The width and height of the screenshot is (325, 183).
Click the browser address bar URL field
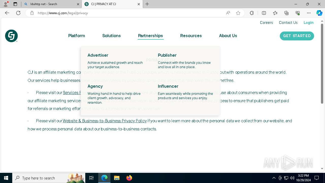pyautogui.click(x=129, y=13)
